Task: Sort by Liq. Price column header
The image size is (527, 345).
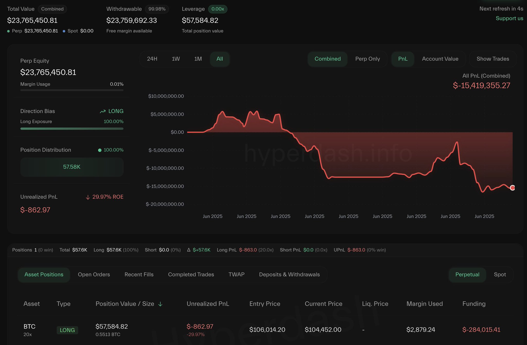Action: point(375,304)
